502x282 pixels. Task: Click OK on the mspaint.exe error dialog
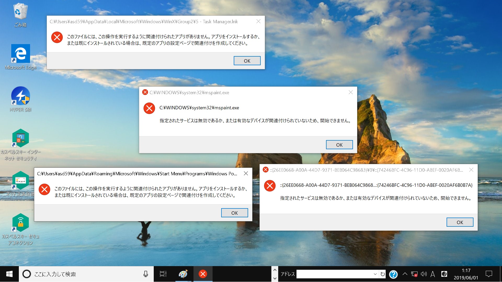339,145
